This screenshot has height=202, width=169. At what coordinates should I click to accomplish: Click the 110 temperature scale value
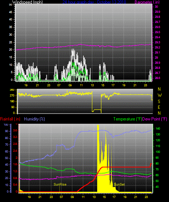coord(158,146)
